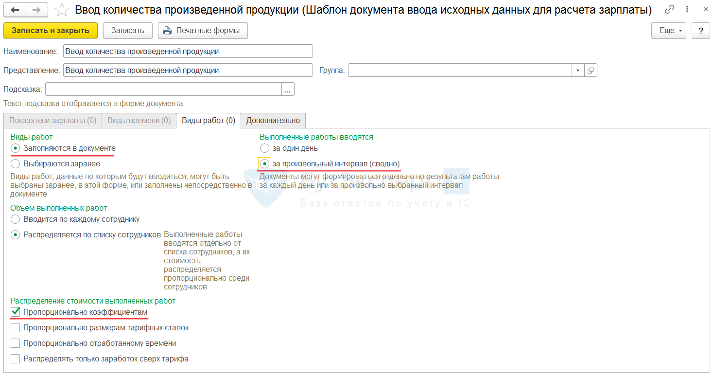Expand the Группа dropdown list
714x377 pixels.
click(x=578, y=71)
